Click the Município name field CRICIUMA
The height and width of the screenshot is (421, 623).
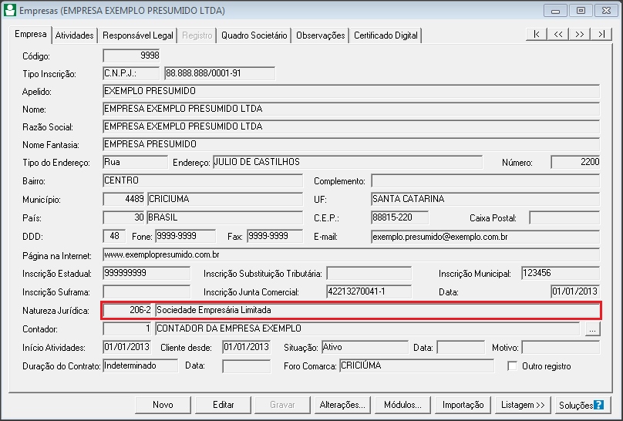click(x=225, y=199)
